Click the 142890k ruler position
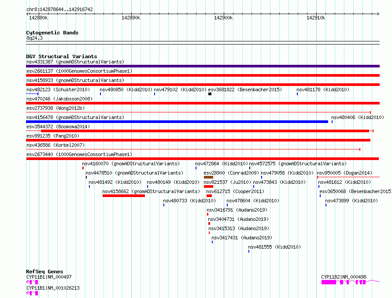 coord(131,18)
